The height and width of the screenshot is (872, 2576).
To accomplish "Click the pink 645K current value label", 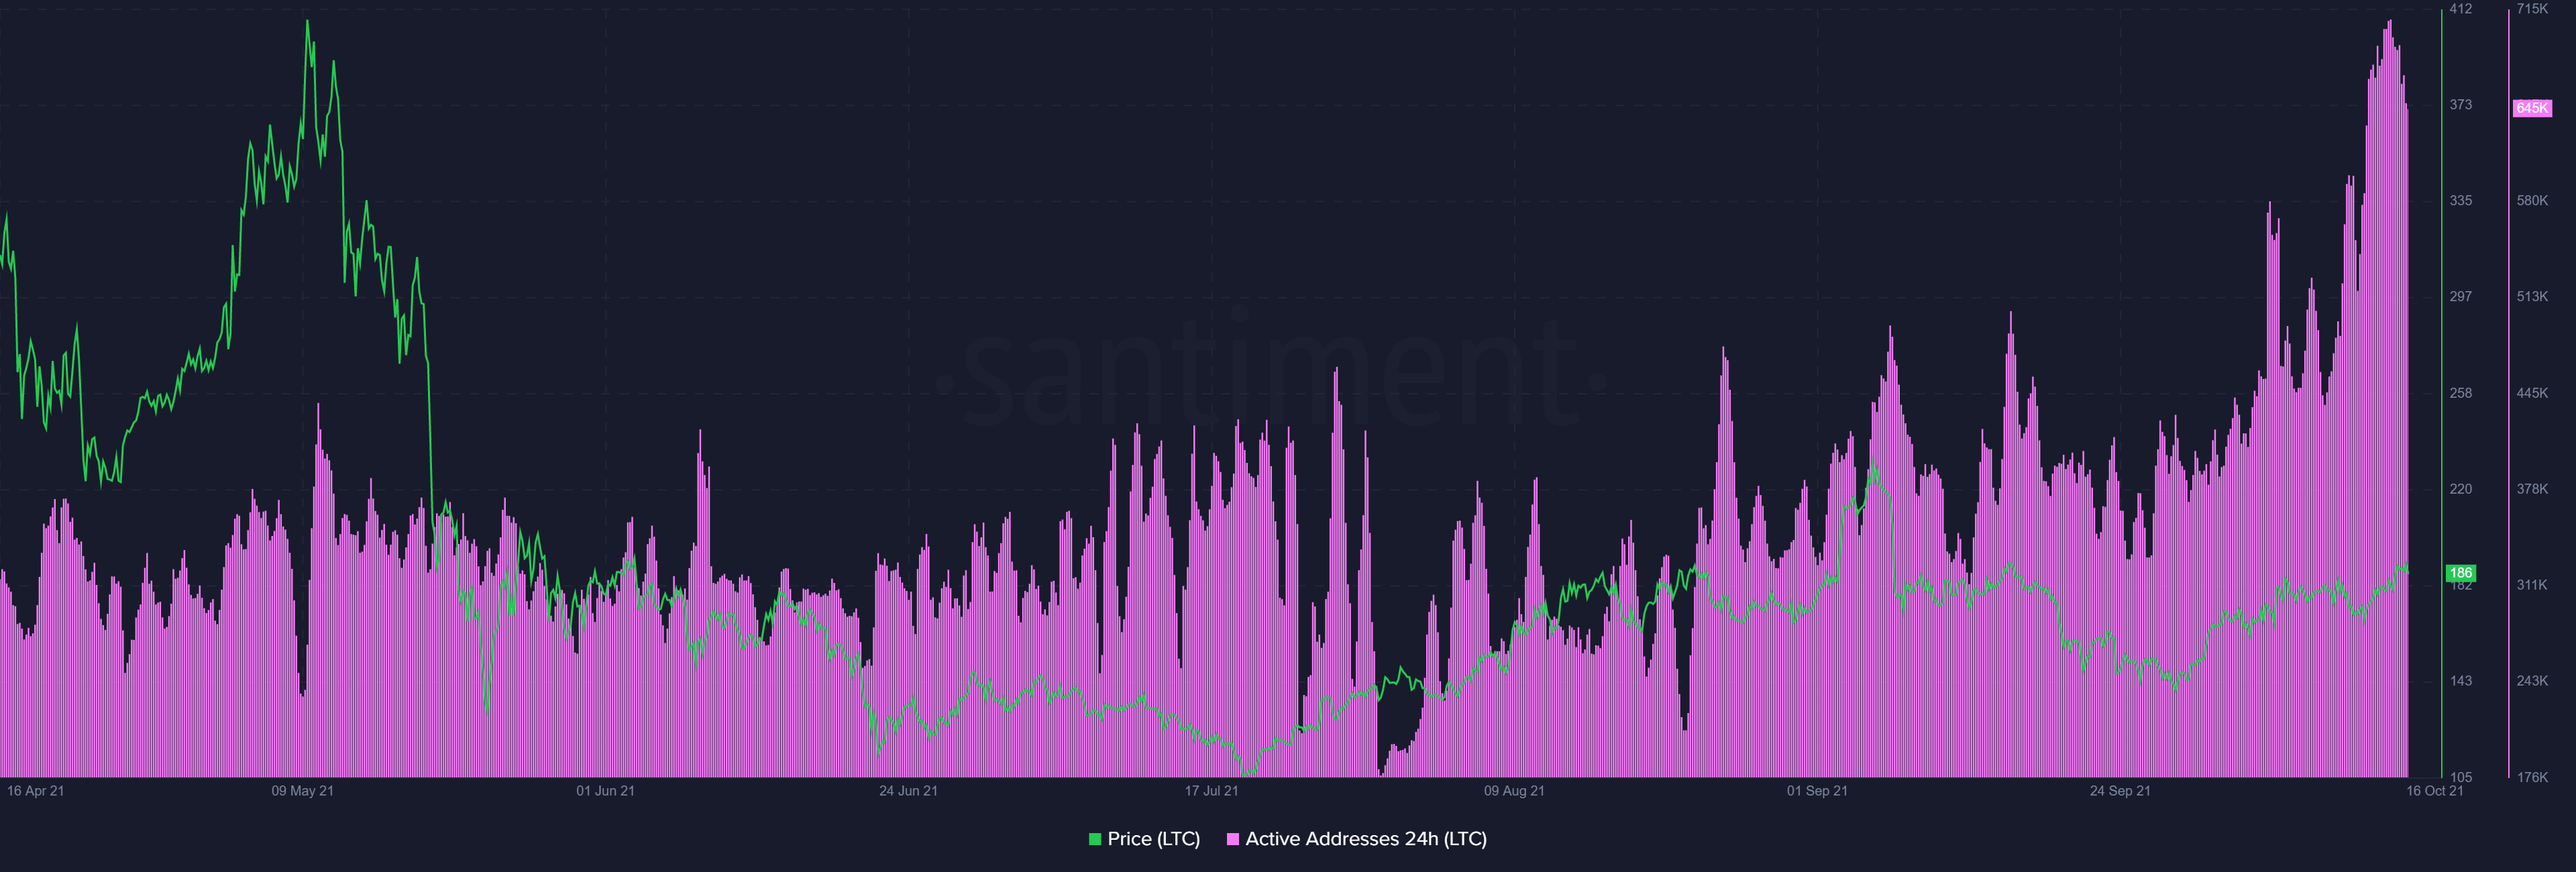I will pyautogui.click(x=2532, y=108).
